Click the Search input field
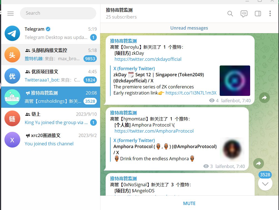The width and height of the screenshot is (279, 210). coord(58,13)
